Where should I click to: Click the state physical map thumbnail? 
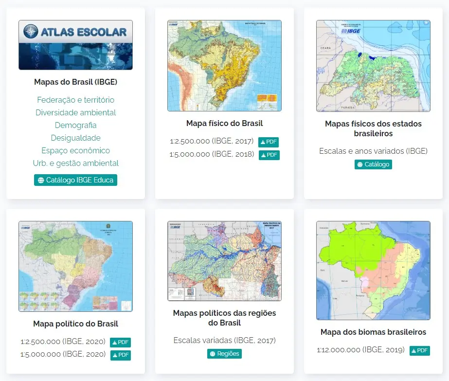pyautogui.click(x=373, y=66)
